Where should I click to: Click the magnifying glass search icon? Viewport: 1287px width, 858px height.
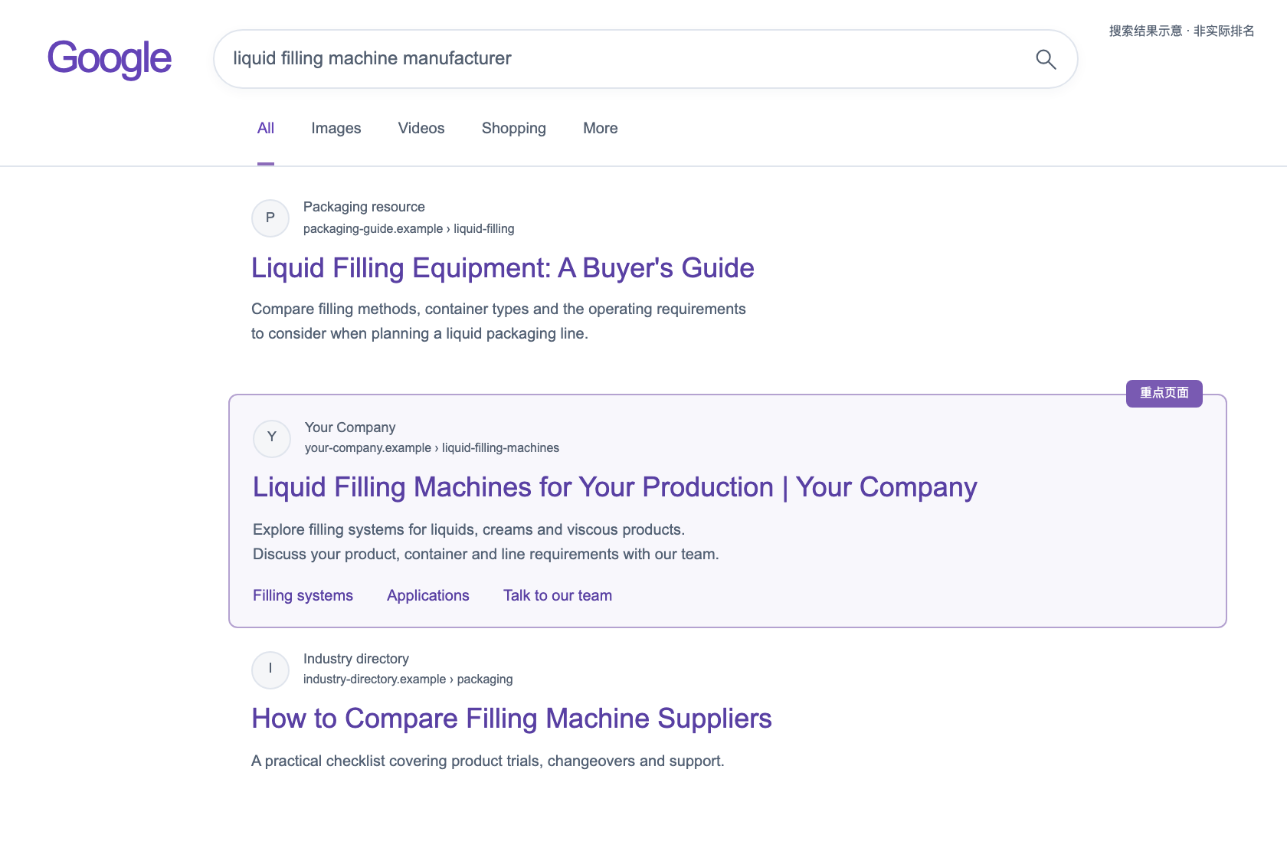tap(1046, 59)
